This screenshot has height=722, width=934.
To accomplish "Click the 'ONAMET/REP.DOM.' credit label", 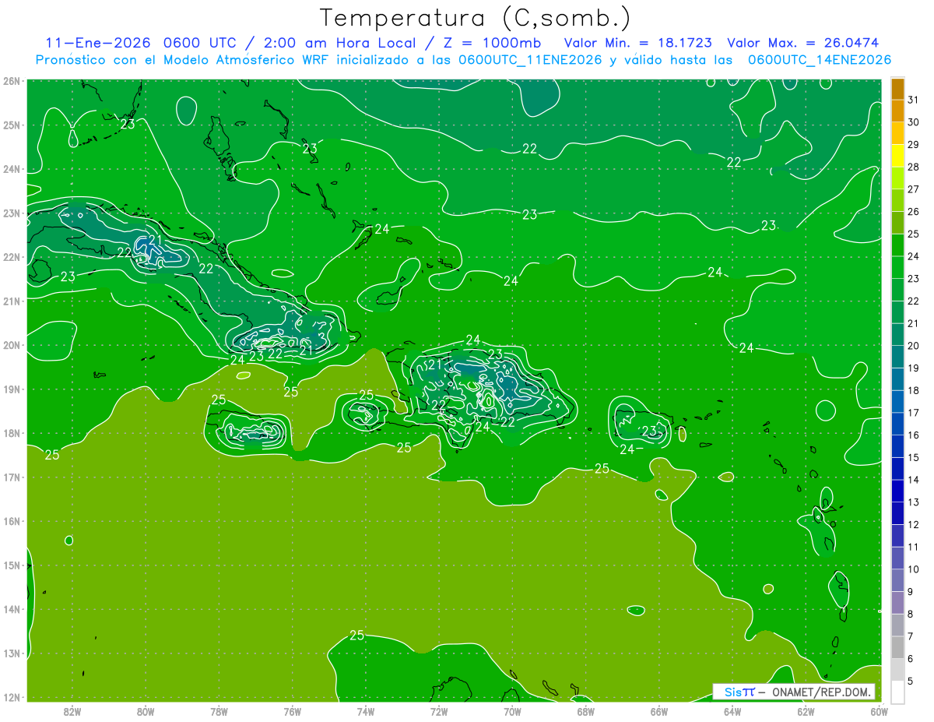I will 822,692.
